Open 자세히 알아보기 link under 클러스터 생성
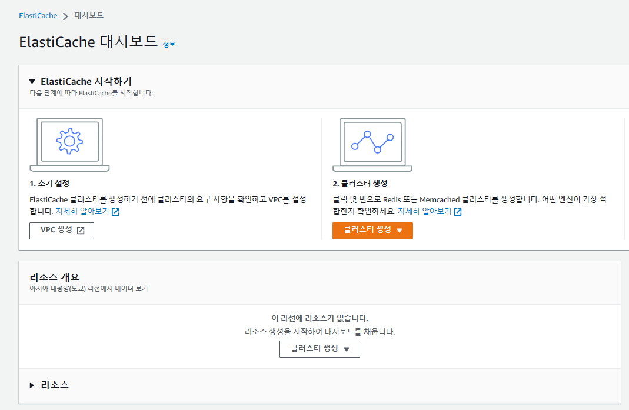The height and width of the screenshot is (410, 629). (x=424, y=211)
